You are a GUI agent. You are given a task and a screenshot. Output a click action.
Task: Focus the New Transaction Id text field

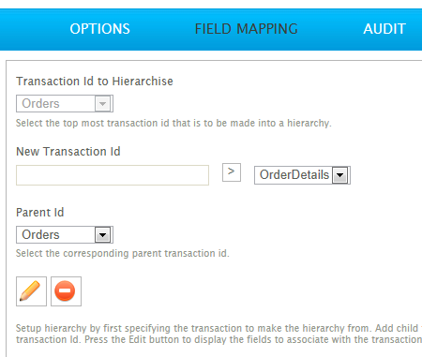tap(113, 175)
